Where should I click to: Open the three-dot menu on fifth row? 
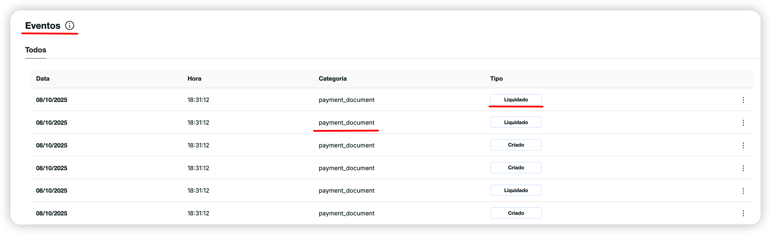click(x=743, y=191)
